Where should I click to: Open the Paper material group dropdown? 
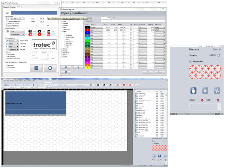(x=18, y=31)
